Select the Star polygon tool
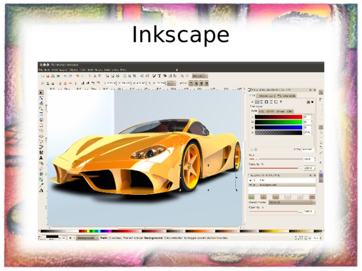362x271 pixels. tap(41, 130)
